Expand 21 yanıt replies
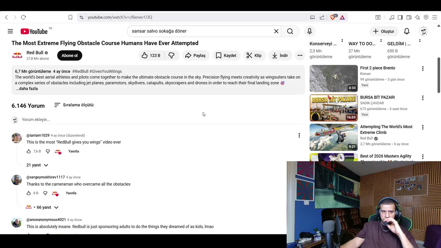The width and height of the screenshot is (441, 248). 37,165
